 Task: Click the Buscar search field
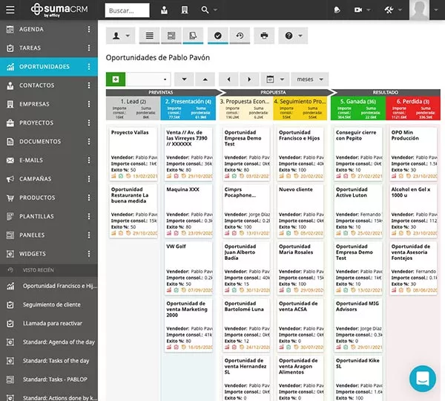coord(127,10)
